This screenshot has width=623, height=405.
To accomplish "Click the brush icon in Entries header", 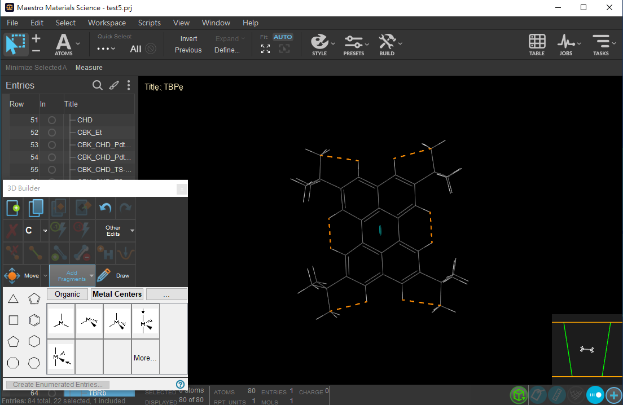I will coord(114,85).
